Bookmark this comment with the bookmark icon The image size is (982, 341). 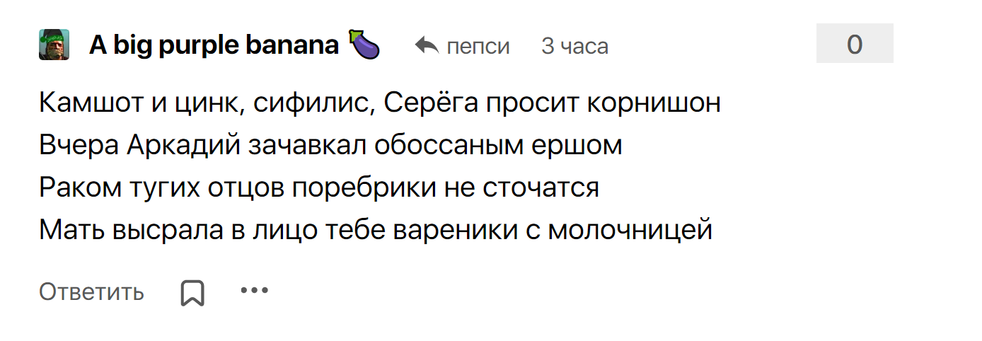[192, 291]
